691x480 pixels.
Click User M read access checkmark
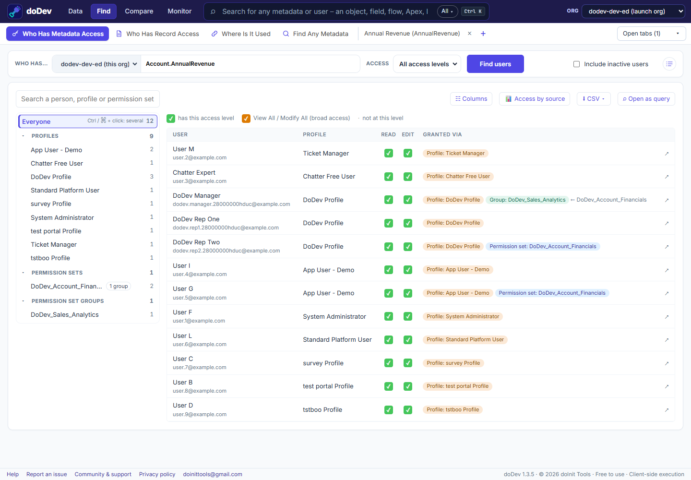pyautogui.click(x=389, y=153)
